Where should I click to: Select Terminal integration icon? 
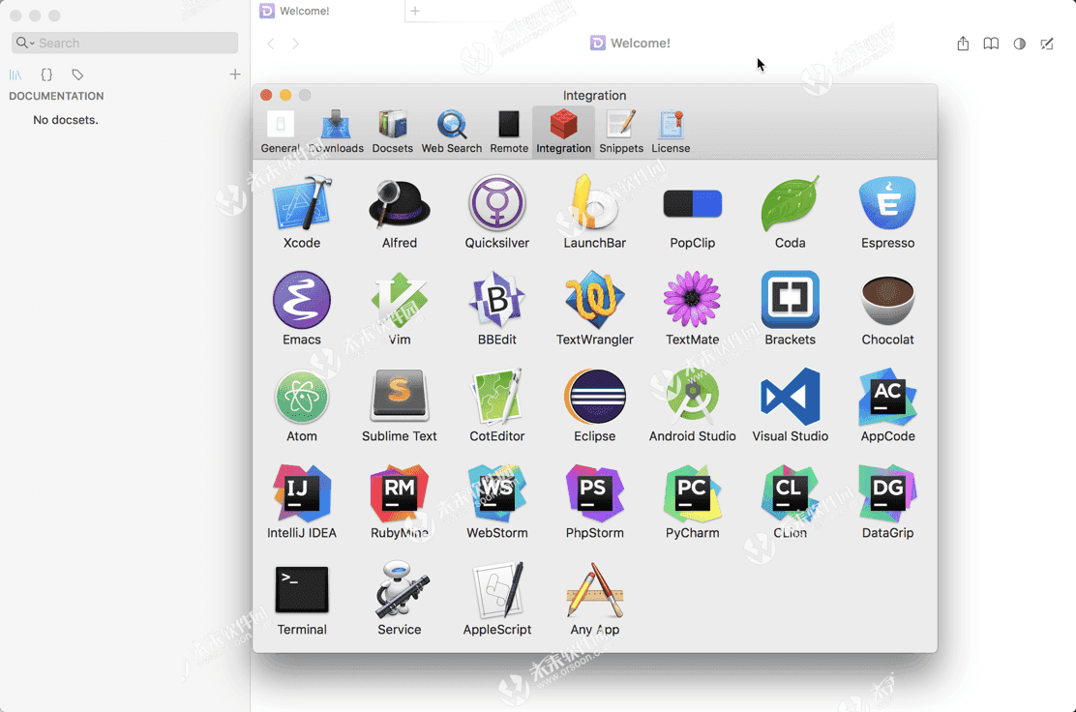[x=302, y=590]
